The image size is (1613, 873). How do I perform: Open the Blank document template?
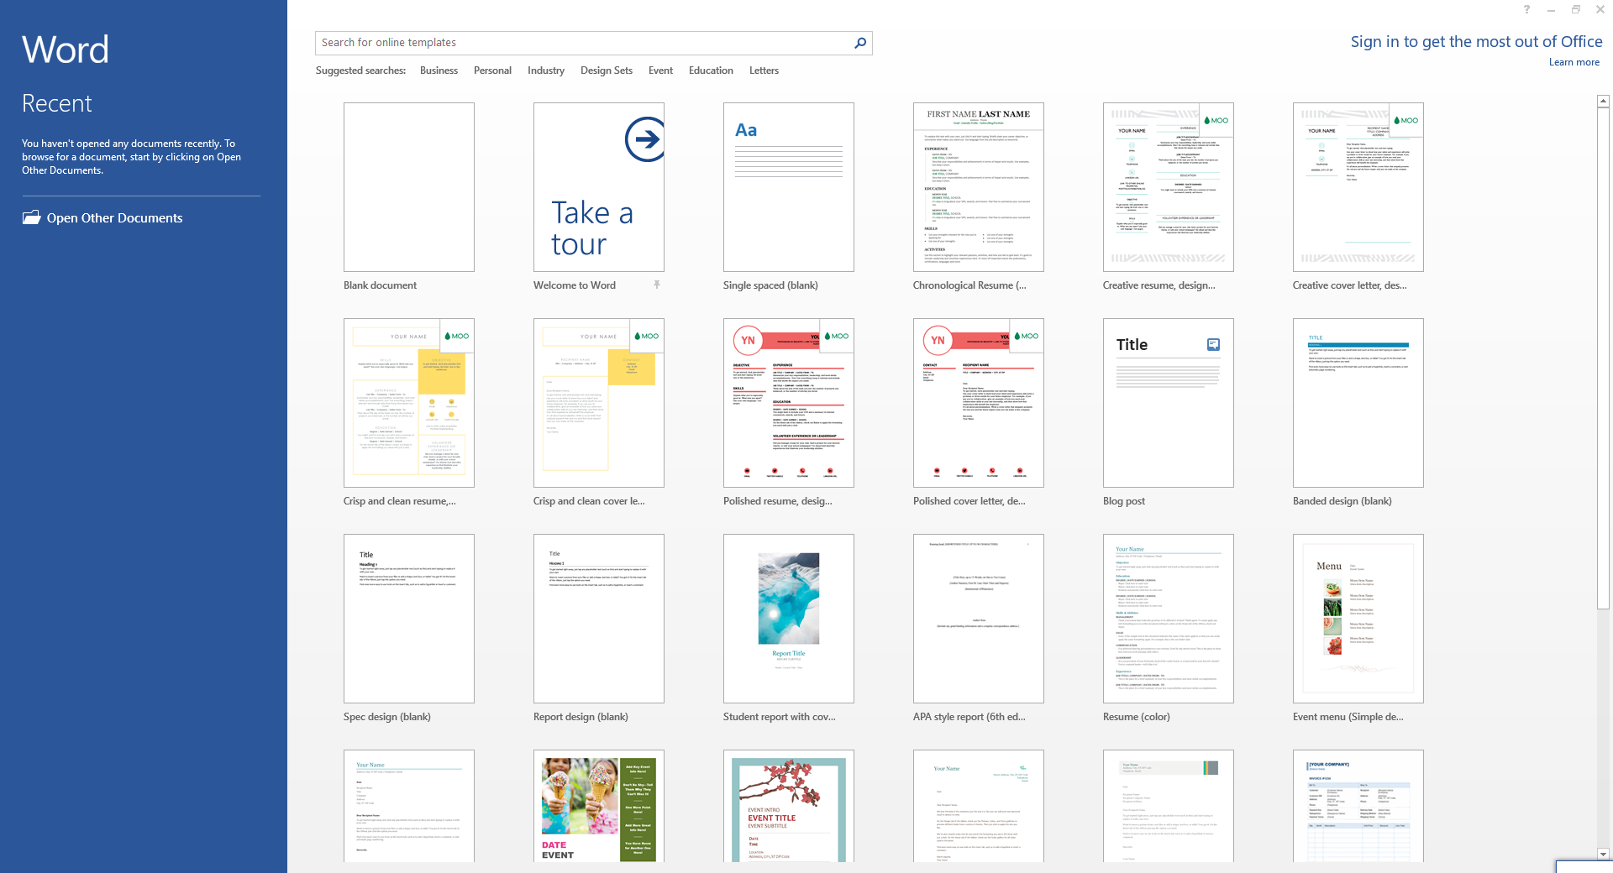pos(408,187)
